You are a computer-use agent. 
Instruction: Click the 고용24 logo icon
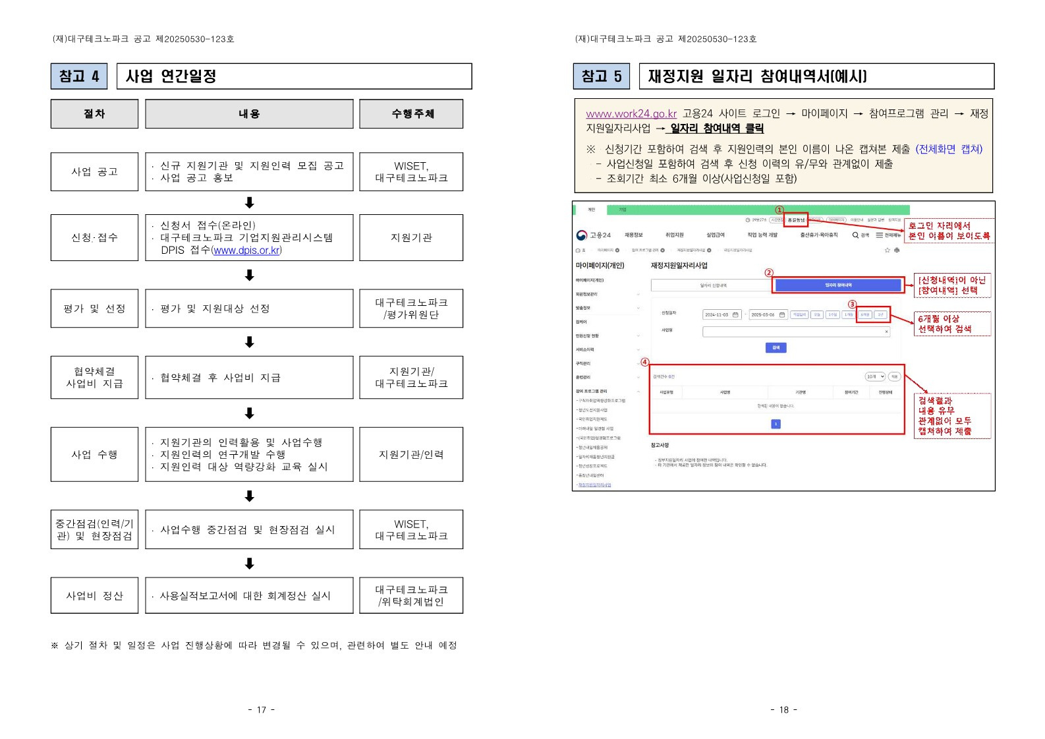(x=582, y=235)
